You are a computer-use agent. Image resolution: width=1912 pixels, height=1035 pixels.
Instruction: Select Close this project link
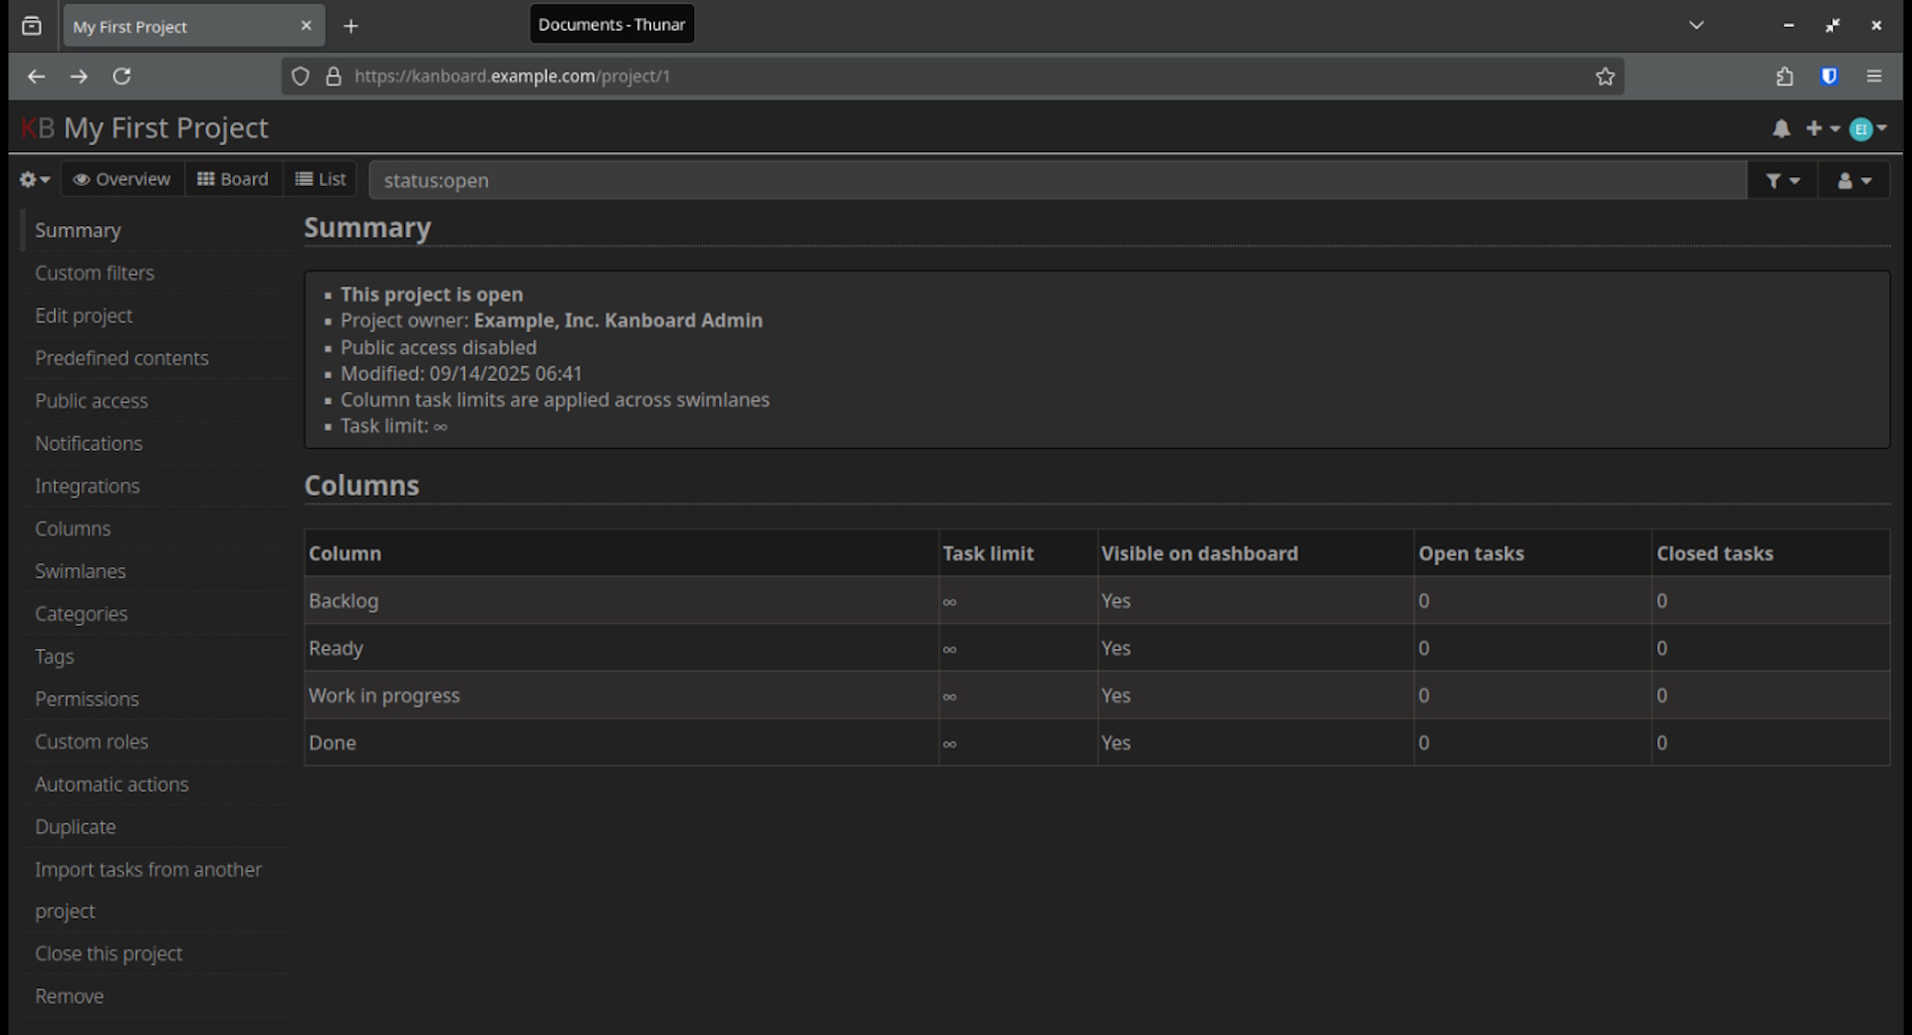109,954
